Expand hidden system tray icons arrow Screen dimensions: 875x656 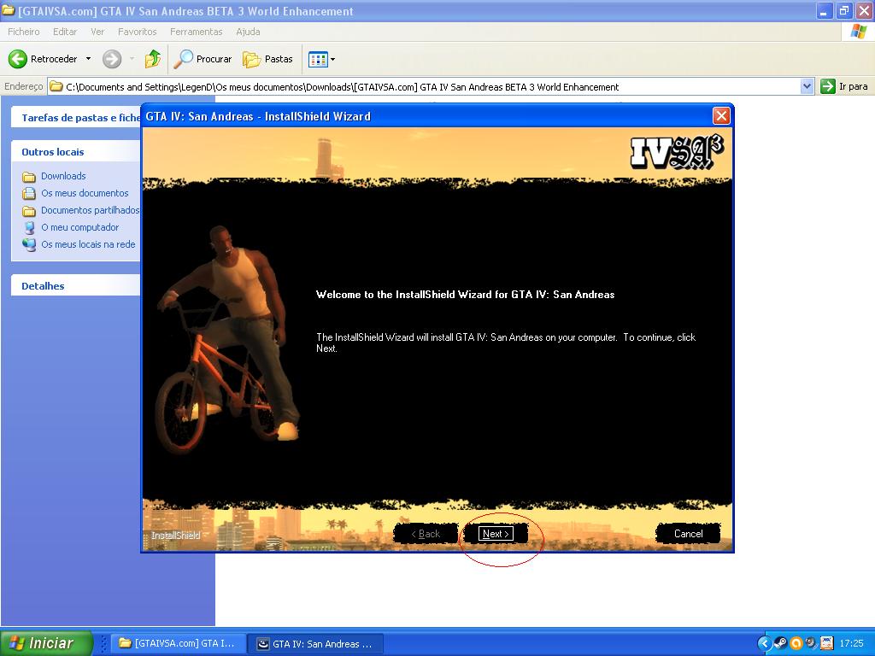(x=765, y=643)
